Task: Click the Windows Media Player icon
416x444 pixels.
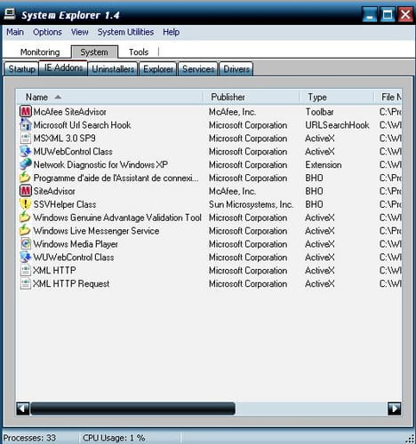Action: point(26,244)
